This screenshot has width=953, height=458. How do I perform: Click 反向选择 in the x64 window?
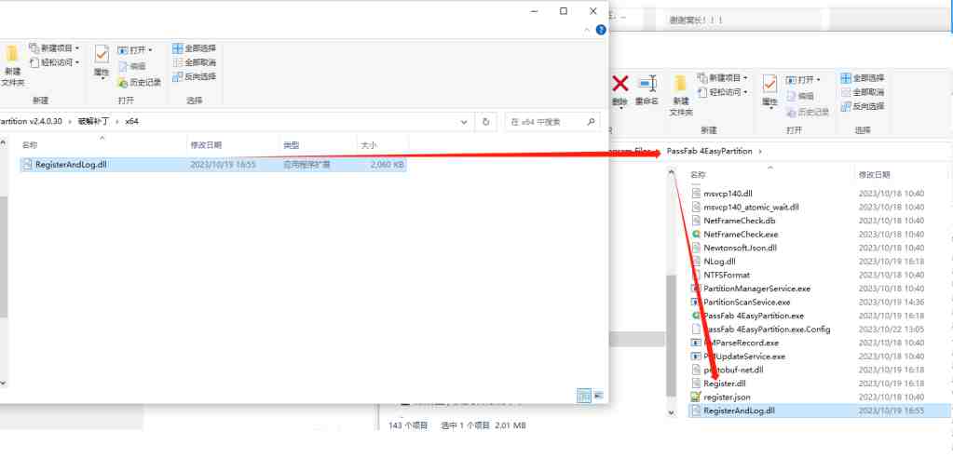pos(195,76)
